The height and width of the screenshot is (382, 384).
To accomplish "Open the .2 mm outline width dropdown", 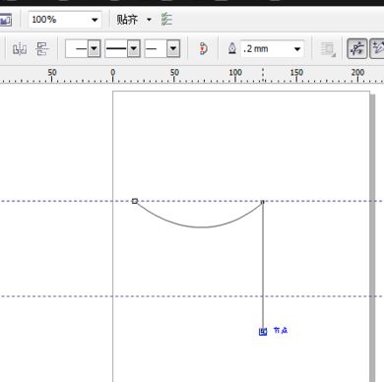I will (297, 49).
